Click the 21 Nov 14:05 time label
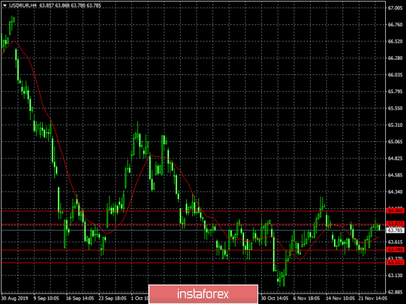 pos(371,299)
